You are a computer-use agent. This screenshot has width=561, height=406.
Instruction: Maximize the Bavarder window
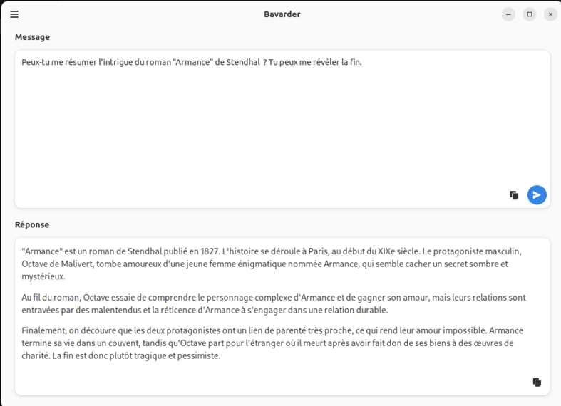(530, 14)
